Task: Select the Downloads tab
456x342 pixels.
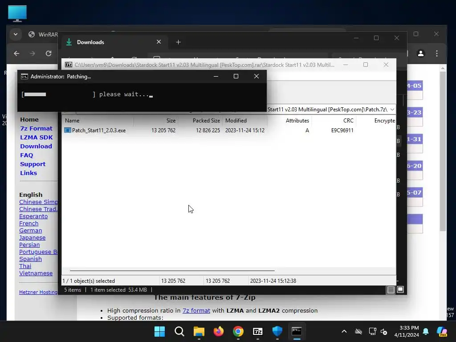Action: pos(114,42)
